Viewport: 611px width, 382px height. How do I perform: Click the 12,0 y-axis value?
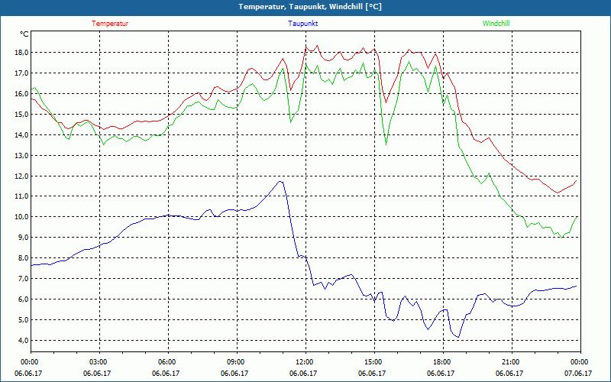22,176
